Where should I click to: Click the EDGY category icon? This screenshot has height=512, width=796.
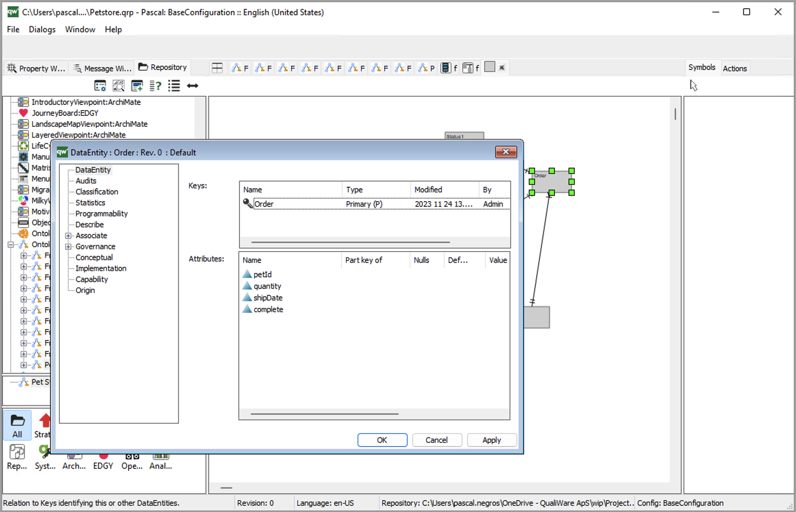point(103,461)
